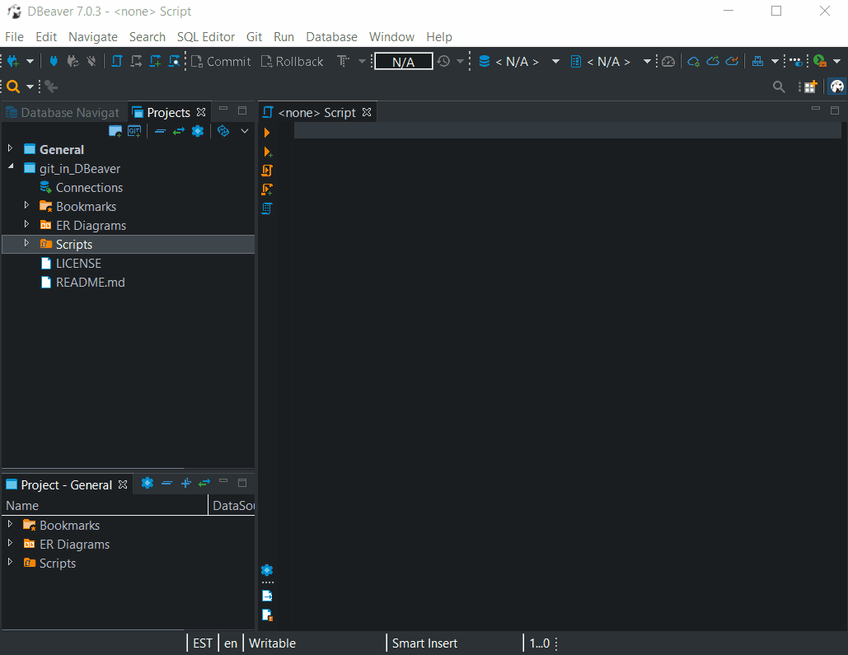Click the grey magnifier quick-access icon

point(779,87)
